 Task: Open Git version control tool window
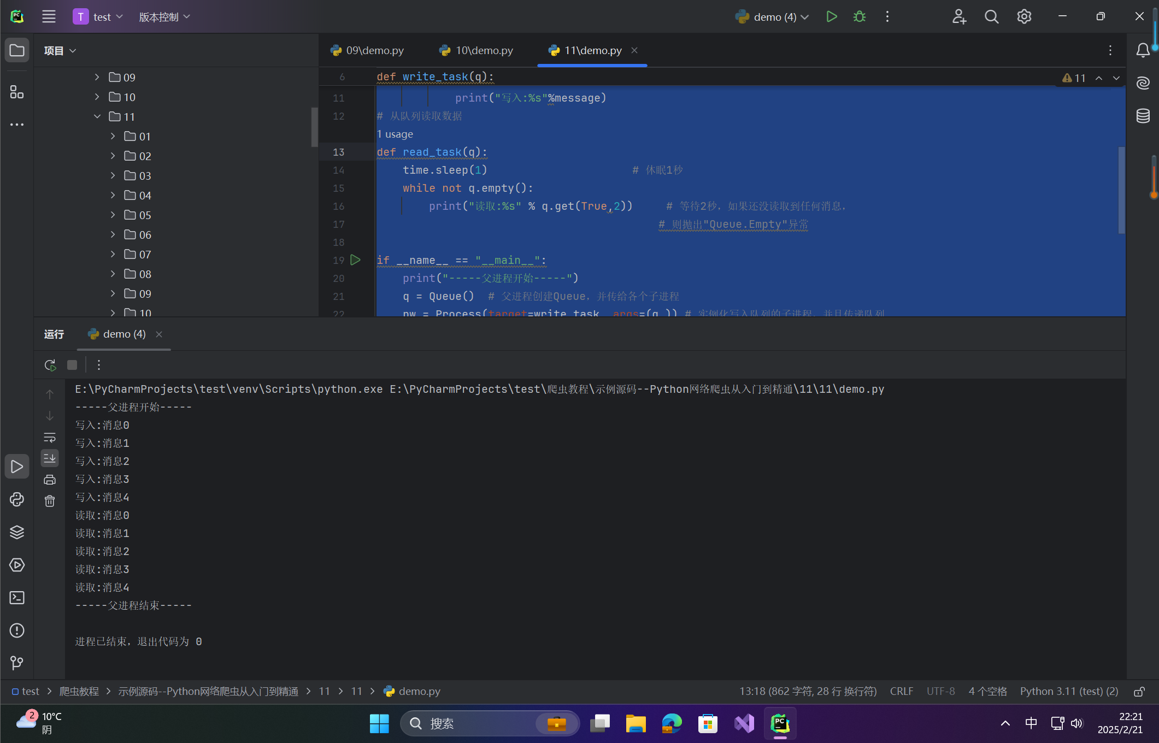17,663
